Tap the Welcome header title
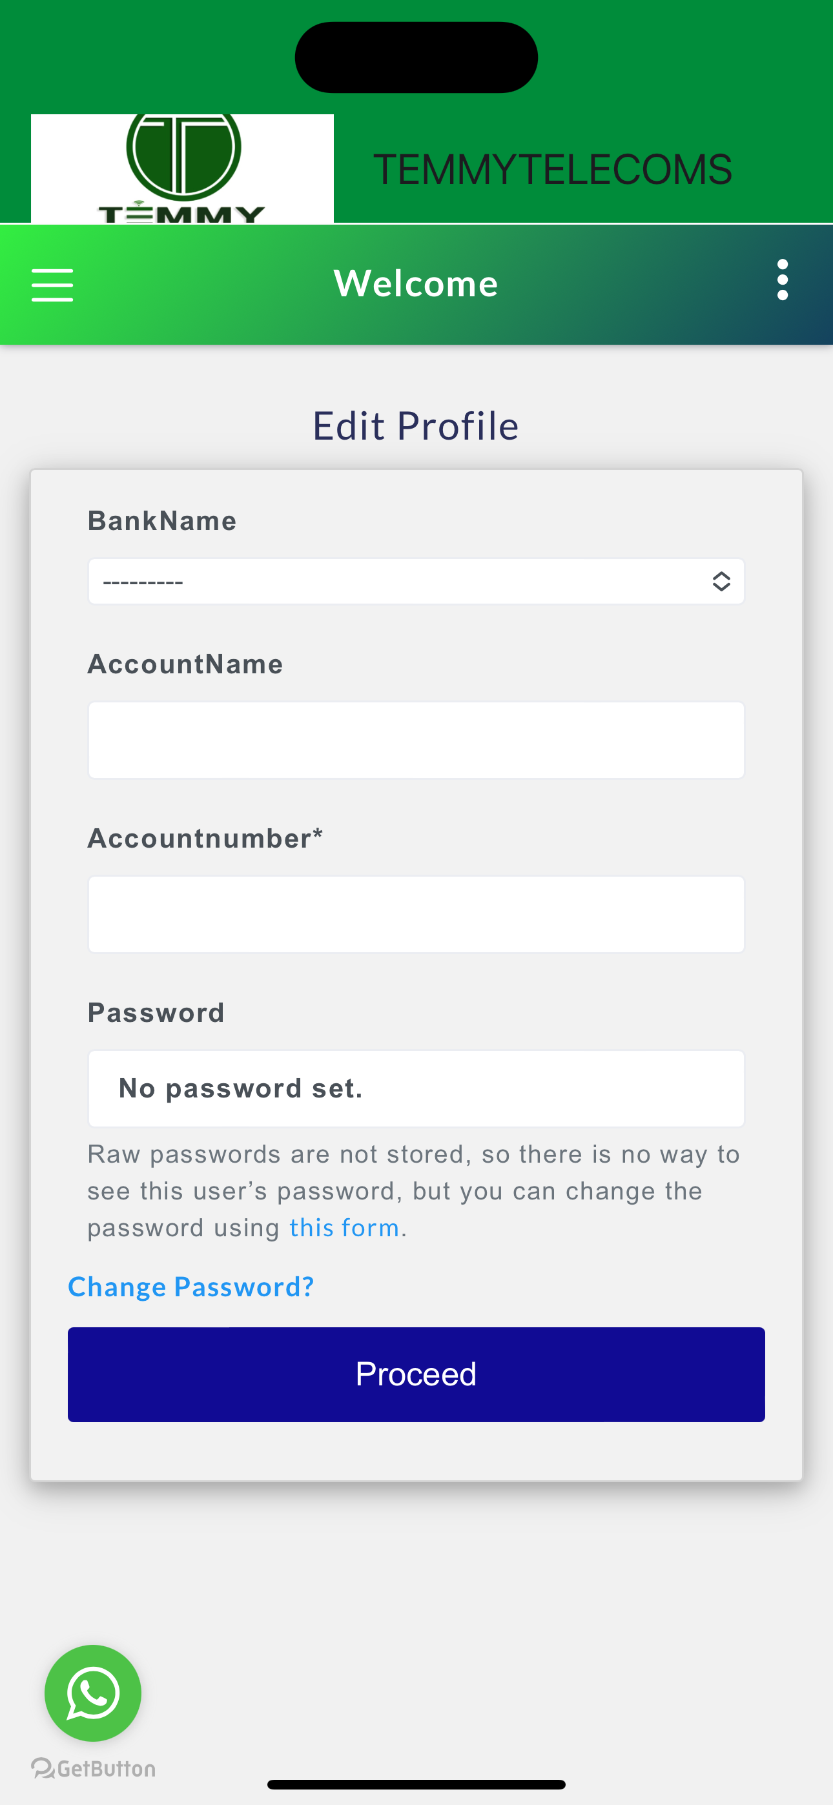Screen dimensions: 833x1805 tap(416, 284)
